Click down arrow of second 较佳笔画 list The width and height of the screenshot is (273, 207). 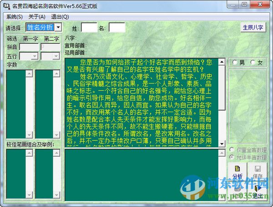tap(56, 195)
